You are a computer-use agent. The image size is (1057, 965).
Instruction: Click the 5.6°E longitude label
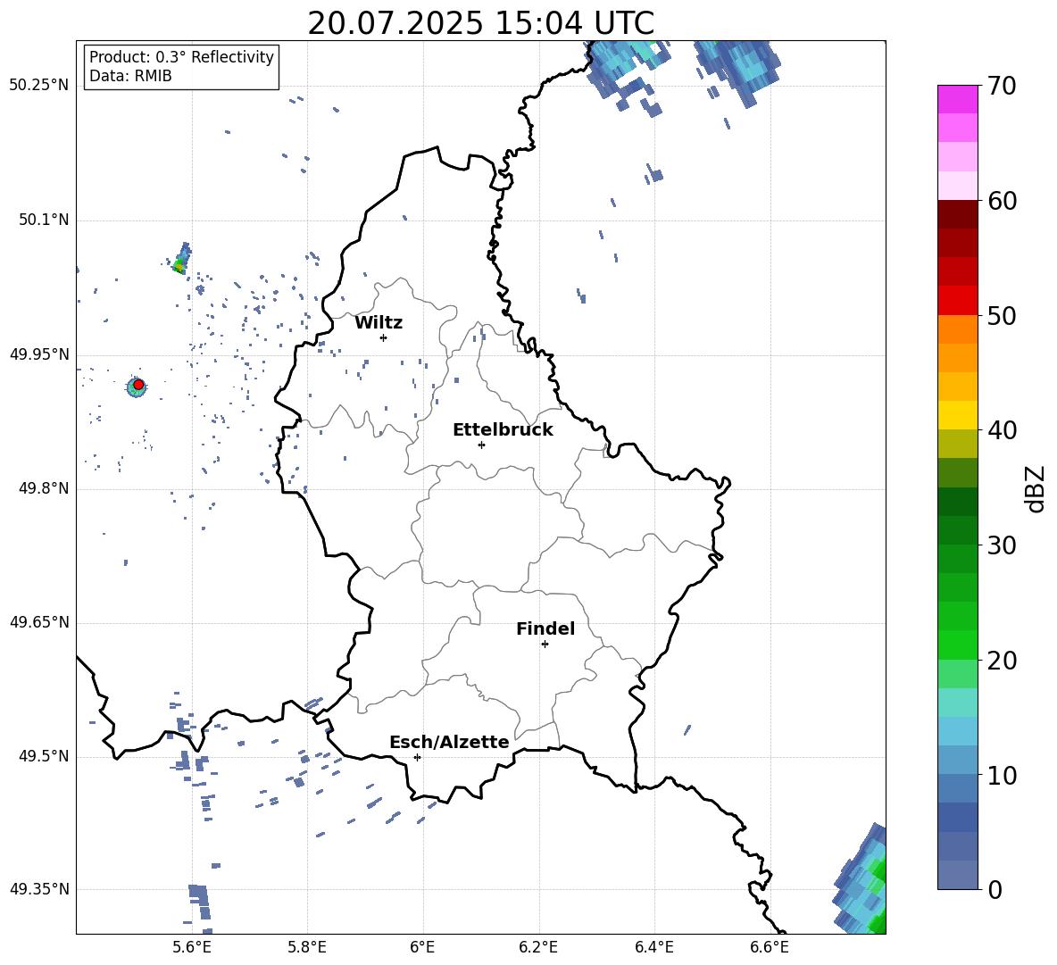coord(192,947)
